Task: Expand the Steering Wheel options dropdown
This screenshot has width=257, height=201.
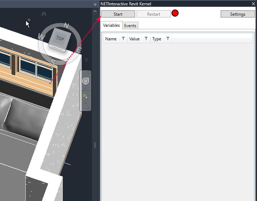Action: [x=86, y=87]
